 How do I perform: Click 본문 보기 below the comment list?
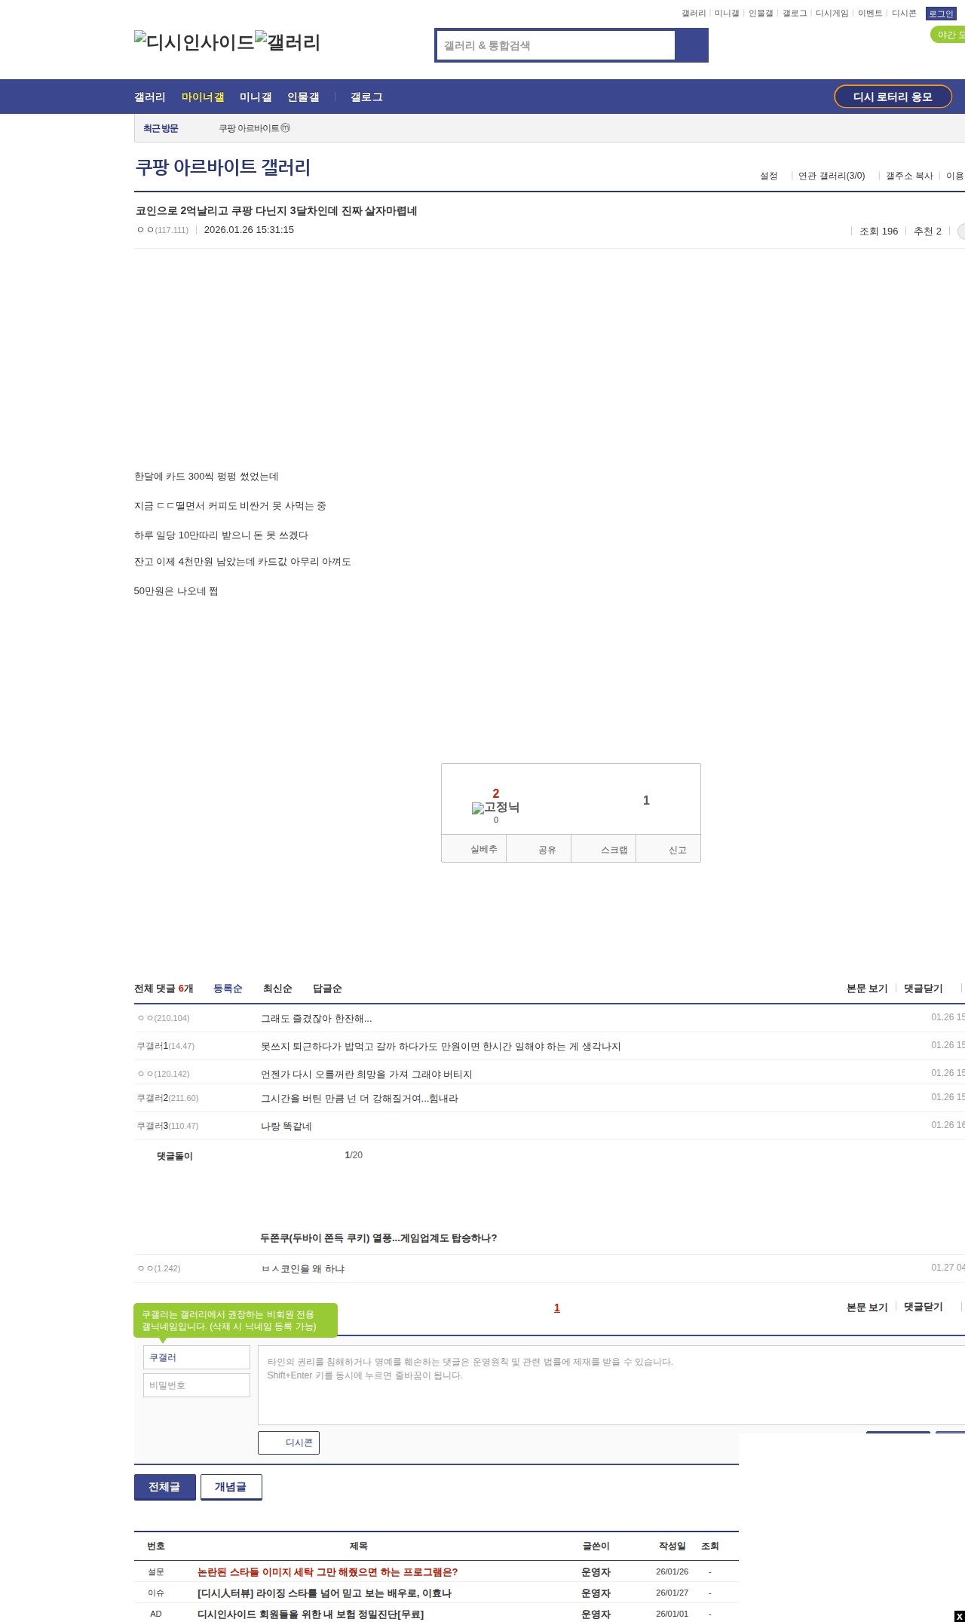click(x=867, y=1308)
